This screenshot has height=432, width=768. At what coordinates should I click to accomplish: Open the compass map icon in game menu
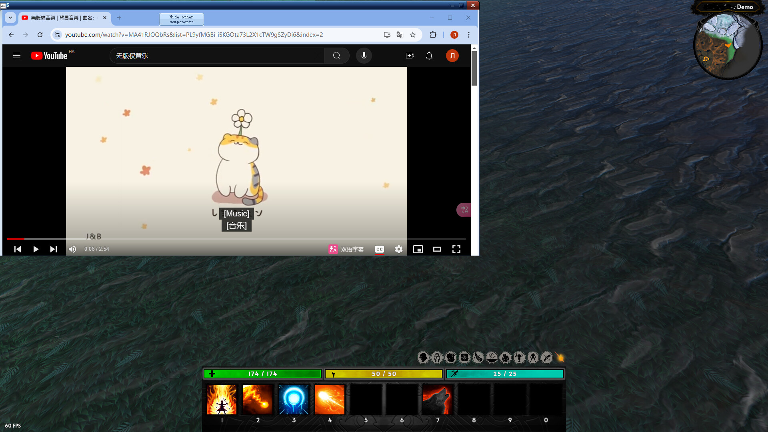click(546, 358)
